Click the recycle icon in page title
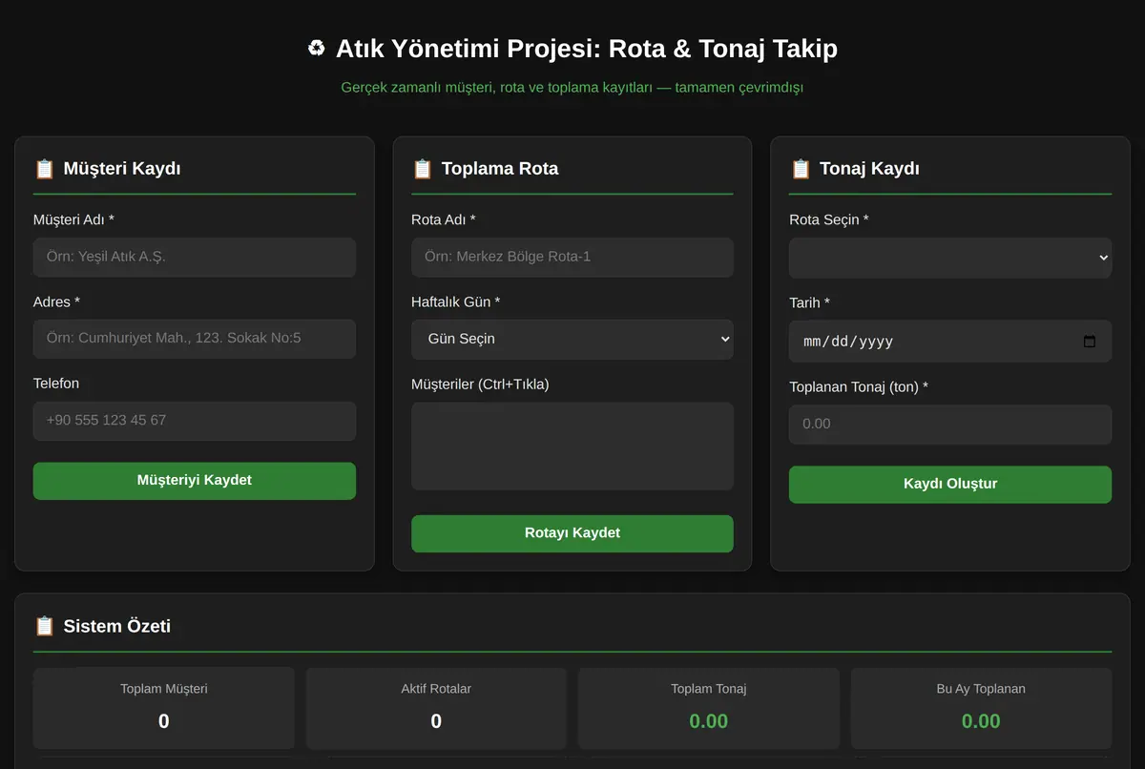The height and width of the screenshot is (769, 1145). tap(317, 49)
